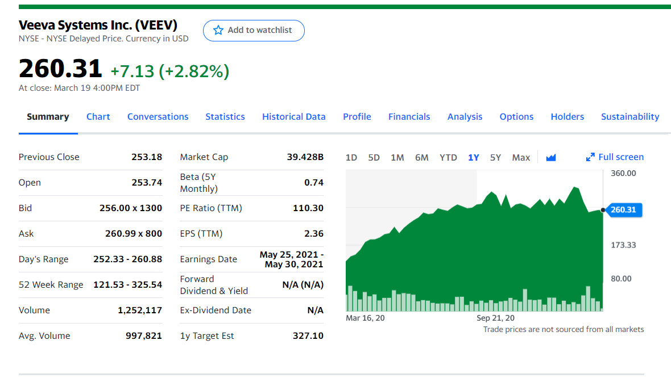Select the 1M chart range
Screen dimensions: 671x378
(397, 158)
